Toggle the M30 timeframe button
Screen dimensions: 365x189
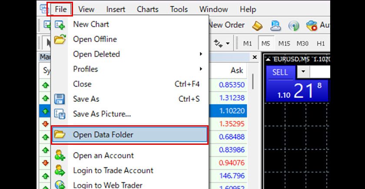[x=302, y=43]
